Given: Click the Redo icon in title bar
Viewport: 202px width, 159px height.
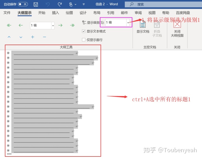Looking at the screenshot, I should (60, 4).
